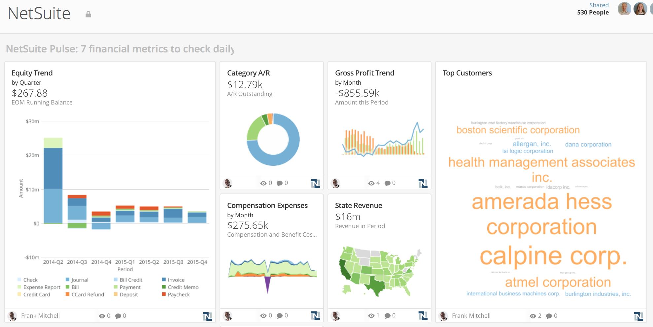Screen dimensions: 653x327
Task: Hide the Journal series via legend
Action: coord(80,280)
